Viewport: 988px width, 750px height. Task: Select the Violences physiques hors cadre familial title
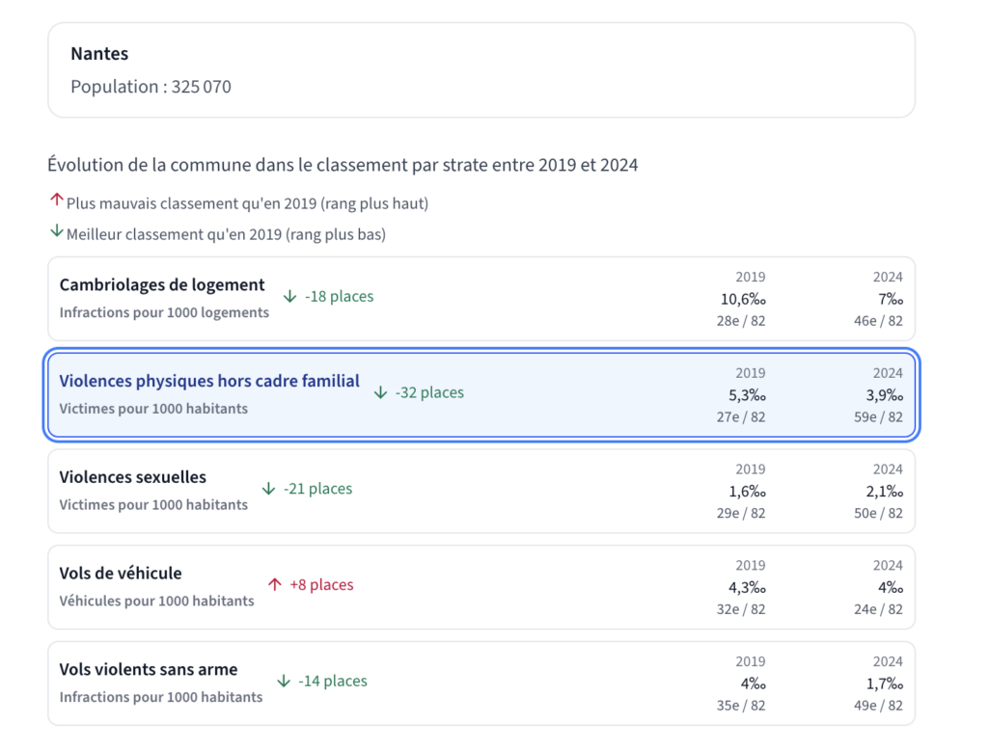(x=209, y=381)
